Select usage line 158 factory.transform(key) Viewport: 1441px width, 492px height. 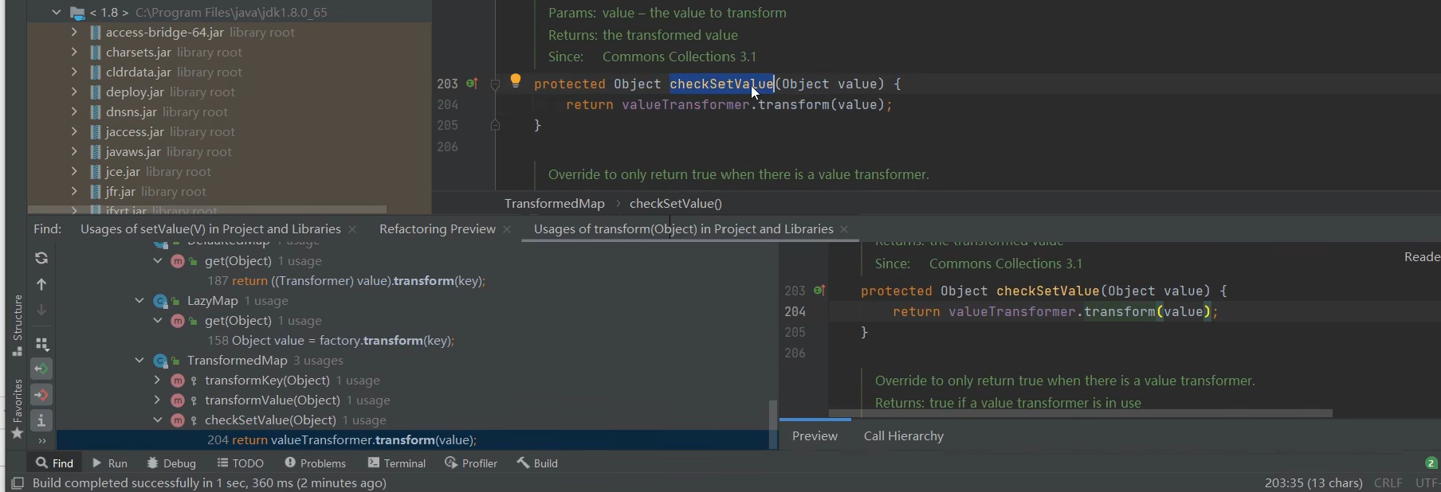click(331, 341)
